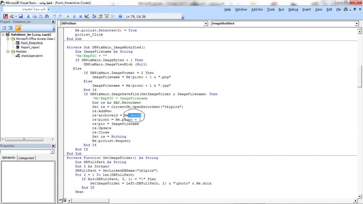Click the Cut scissors icon

pos(28,16)
